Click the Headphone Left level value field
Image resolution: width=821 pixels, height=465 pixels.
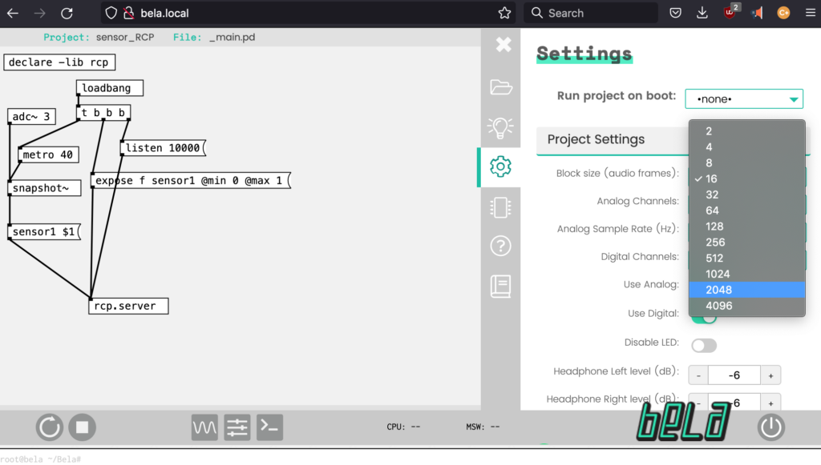pyautogui.click(x=734, y=375)
